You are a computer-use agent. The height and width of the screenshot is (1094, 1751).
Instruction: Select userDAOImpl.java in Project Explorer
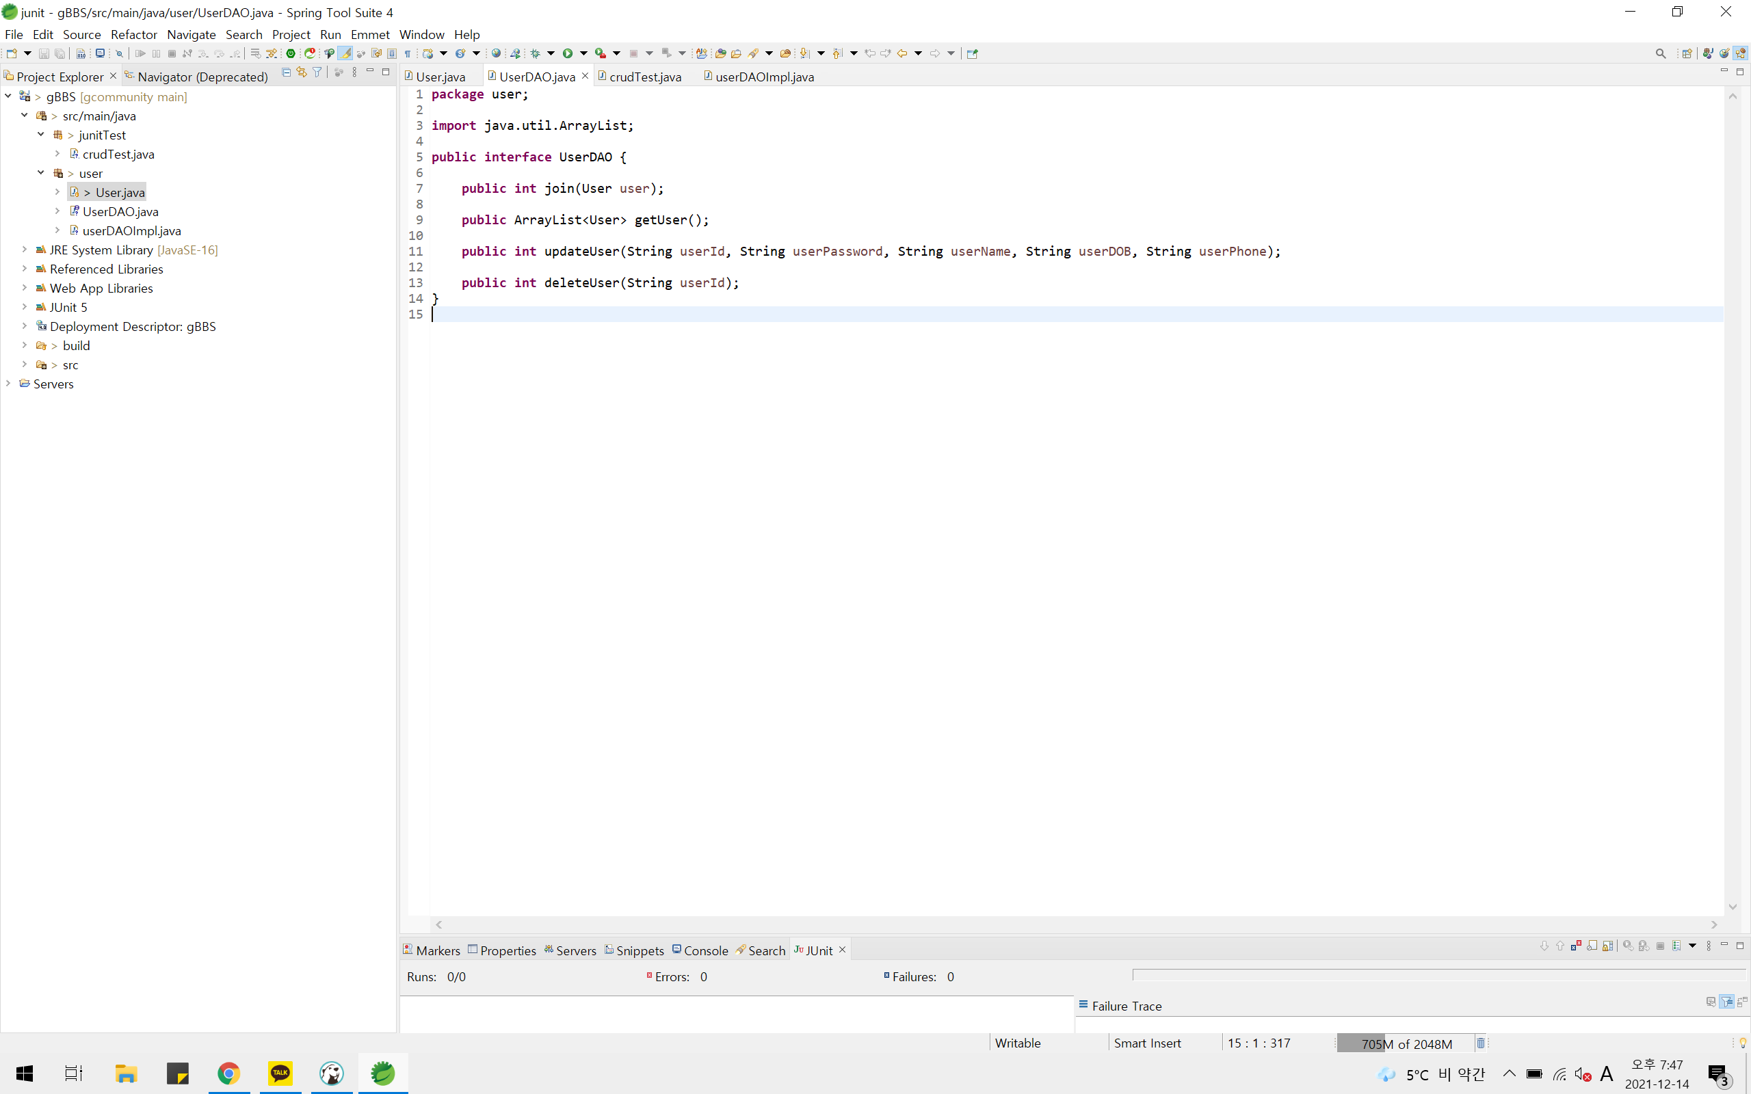[132, 231]
